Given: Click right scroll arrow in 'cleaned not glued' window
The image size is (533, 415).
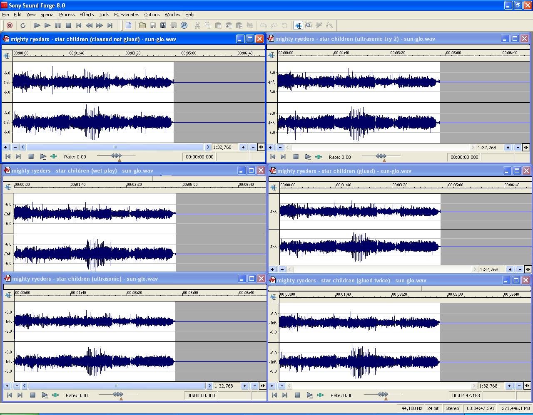Looking at the screenshot, I should point(208,147).
